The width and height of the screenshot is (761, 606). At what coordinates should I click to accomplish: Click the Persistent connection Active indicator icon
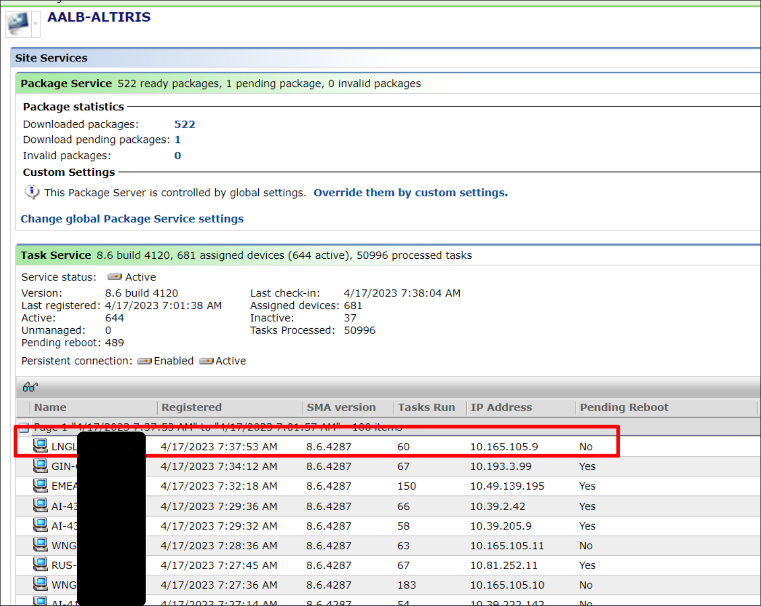206,361
